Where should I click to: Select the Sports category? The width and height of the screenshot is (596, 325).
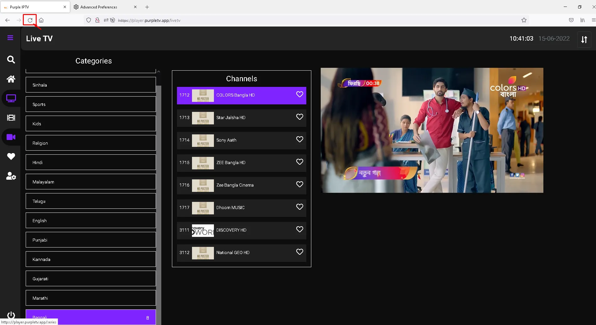(91, 104)
